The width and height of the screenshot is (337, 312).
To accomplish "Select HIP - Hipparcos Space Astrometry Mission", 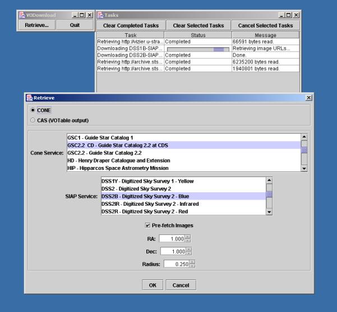I will (110, 168).
